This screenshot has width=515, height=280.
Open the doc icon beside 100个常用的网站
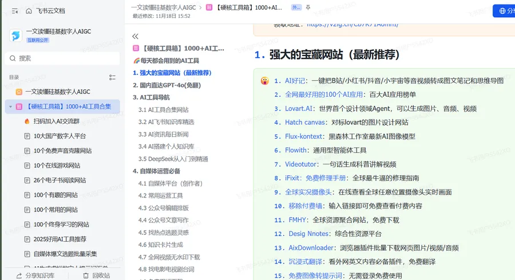27,210
